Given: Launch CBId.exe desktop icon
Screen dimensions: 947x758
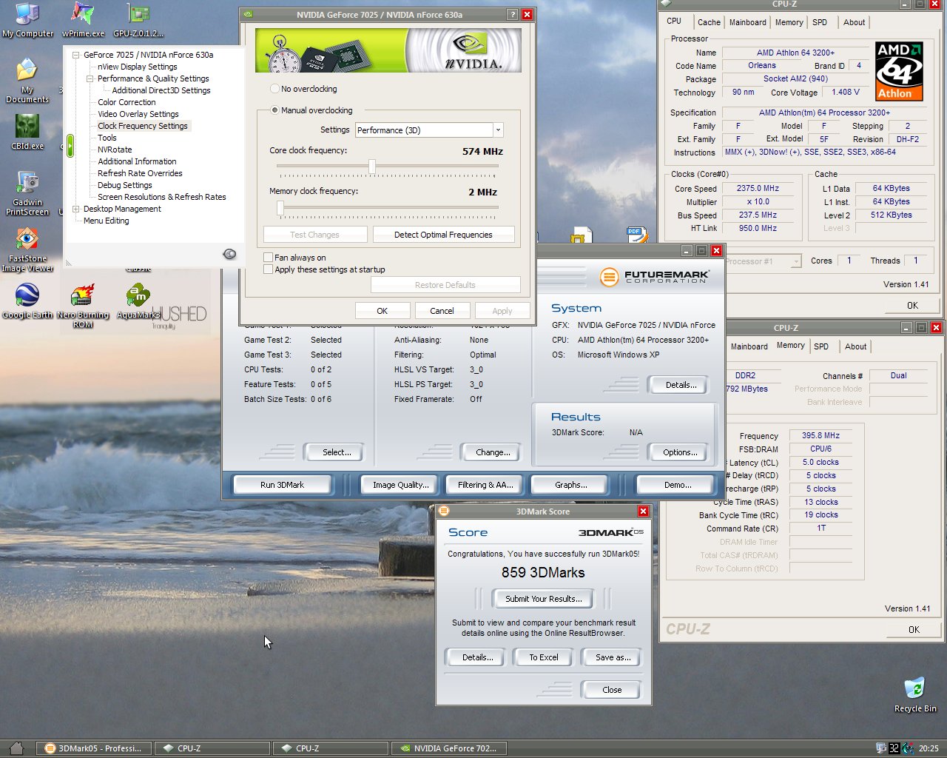Looking at the screenshot, I should 27,132.
